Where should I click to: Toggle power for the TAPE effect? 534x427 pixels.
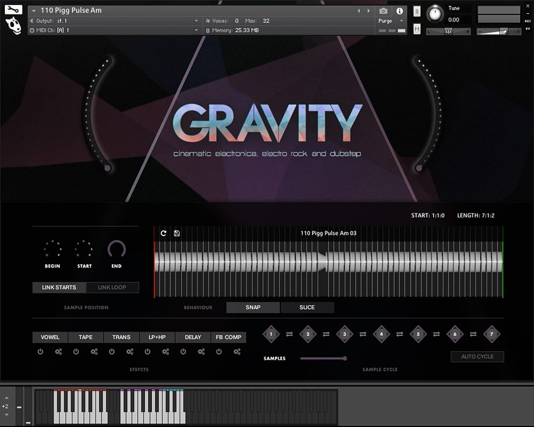tap(76, 352)
